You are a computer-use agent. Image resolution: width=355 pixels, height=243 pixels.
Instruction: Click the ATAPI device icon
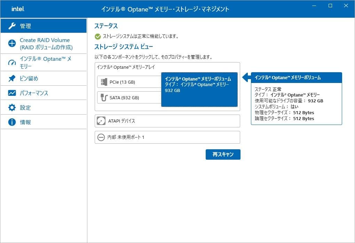101,121
